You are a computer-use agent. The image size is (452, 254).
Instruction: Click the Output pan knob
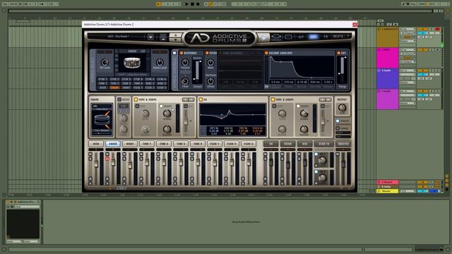click(x=342, y=108)
